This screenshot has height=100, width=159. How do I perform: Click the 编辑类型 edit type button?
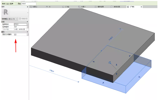23,19
